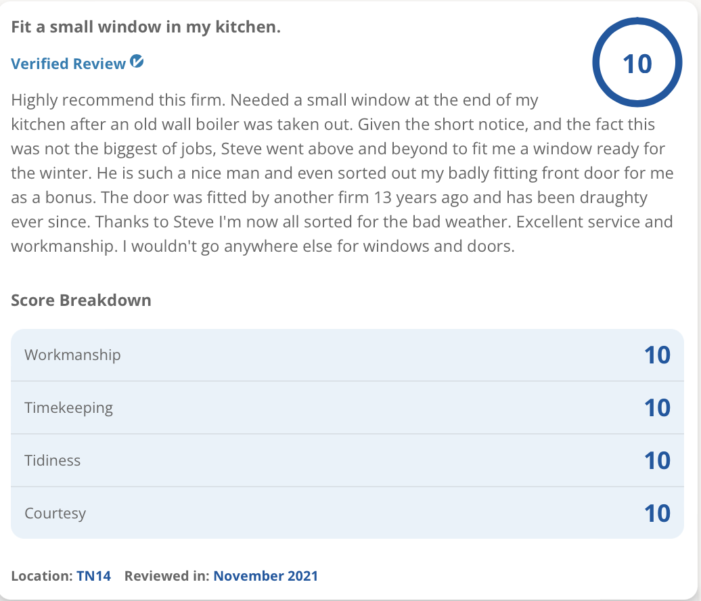The height and width of the screenshot is (601, 701).
Task: Click the Workmanship 10 score value
Action: coord(657,355)
